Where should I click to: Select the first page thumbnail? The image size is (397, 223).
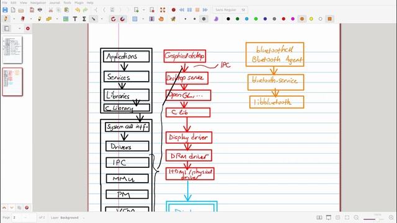(x=12, y=50)
